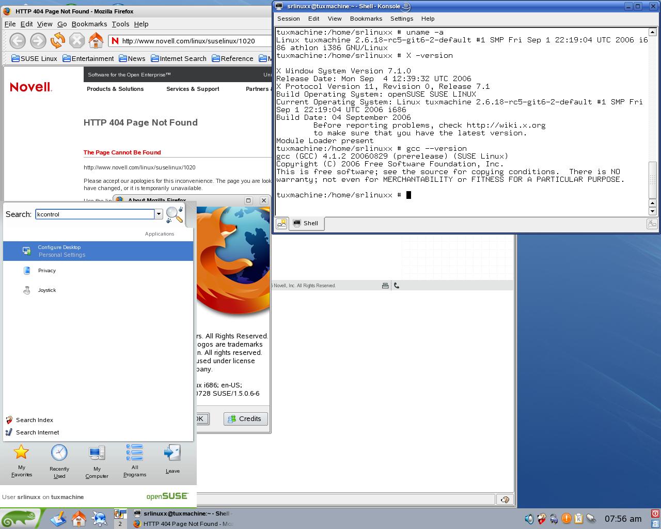This screenshot has width=661, height=529.
Task: Click Firefox Back navigation button
Action: click(18, 40)
